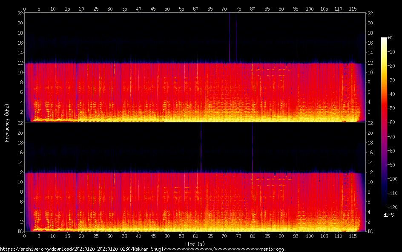Click the 20 kHz label on lower channel's left axis
Screen dimensions: 402x252
pyautogui.click(x=20, y=133)
